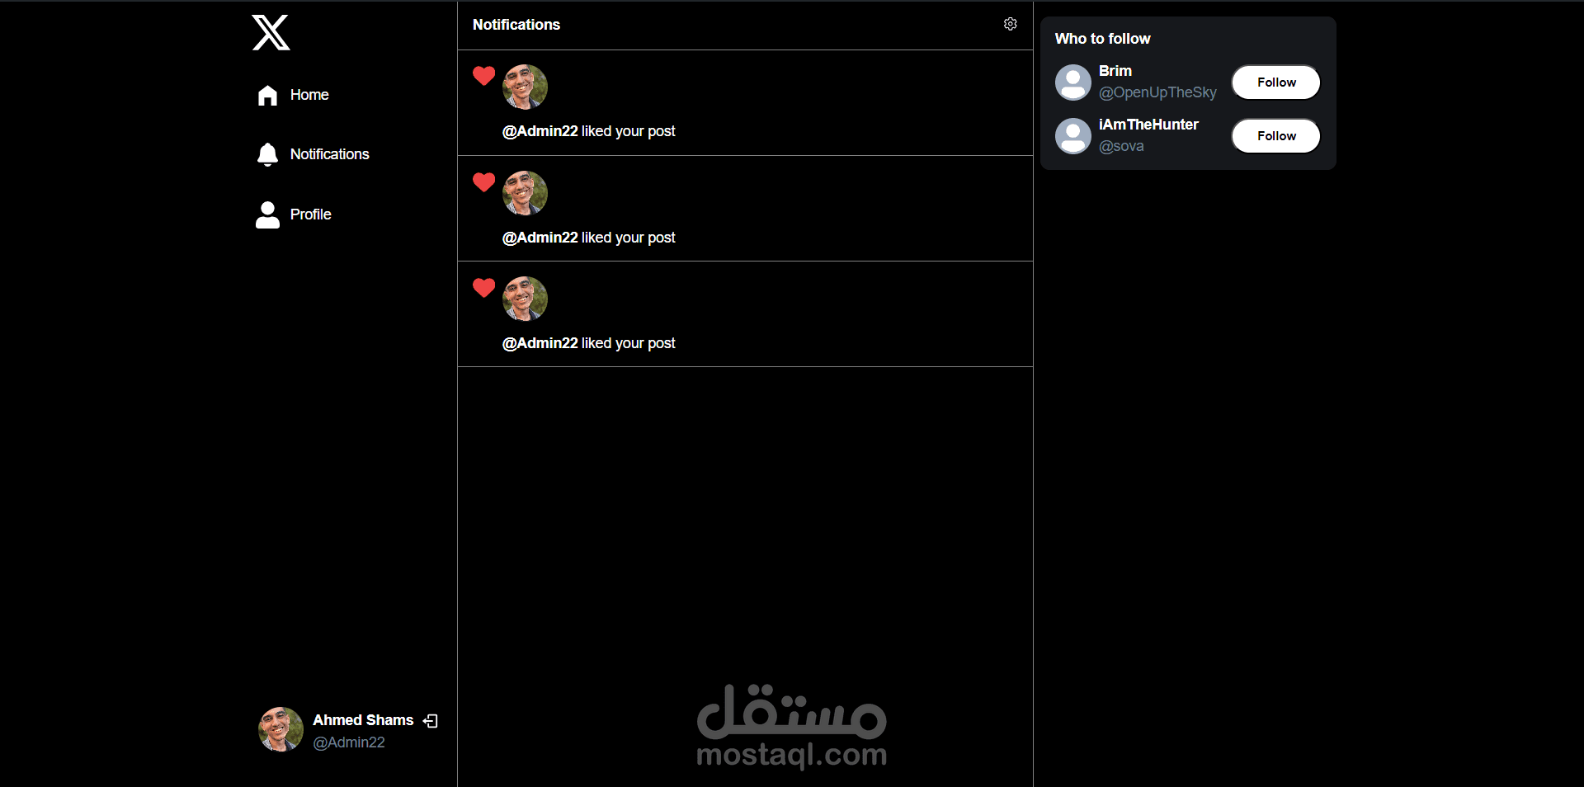Follow the Brim account
This screenshot has width=1584, height=787.
1276,82
